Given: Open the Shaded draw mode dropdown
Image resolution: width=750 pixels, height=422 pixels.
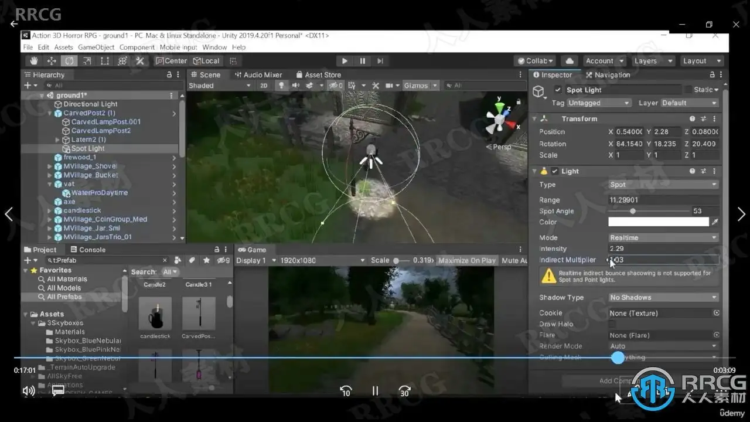Looking at the screenshot, I should click(x=220, y=86).
